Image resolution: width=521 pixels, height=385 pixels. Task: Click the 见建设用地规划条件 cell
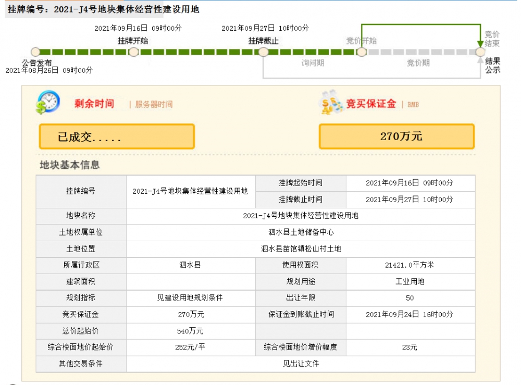point(190,297)
